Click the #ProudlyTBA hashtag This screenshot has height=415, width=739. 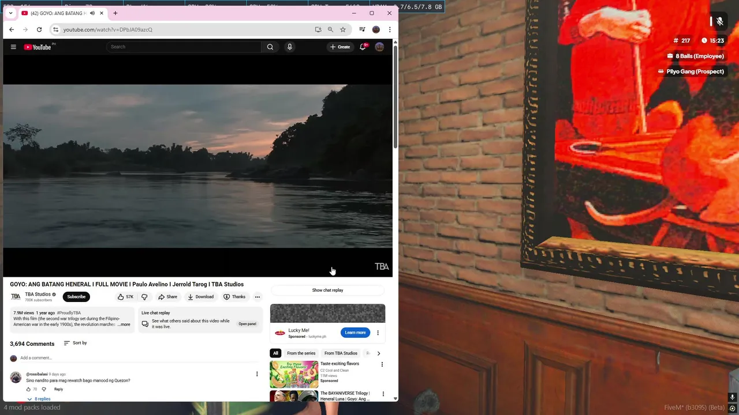(69, 313)
